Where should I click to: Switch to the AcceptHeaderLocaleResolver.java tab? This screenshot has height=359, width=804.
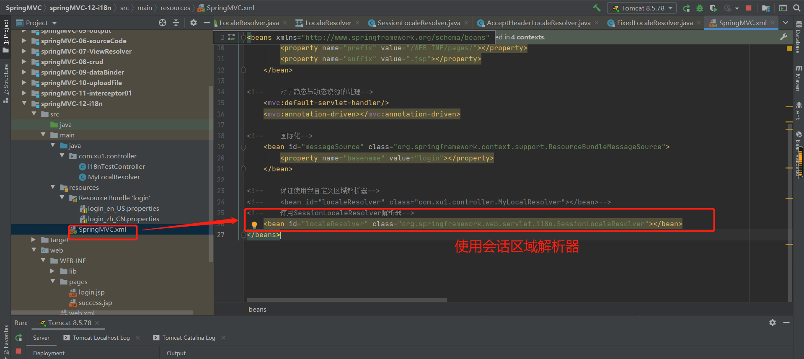click(538, 23)
